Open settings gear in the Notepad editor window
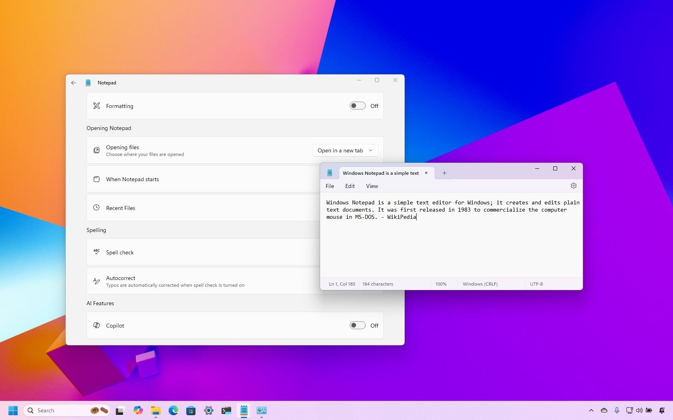Viewport: 673px width, 420px height. (x=573, y=186)
